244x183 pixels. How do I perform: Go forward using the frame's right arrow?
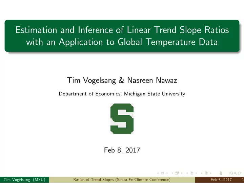[x=181, y=173]
